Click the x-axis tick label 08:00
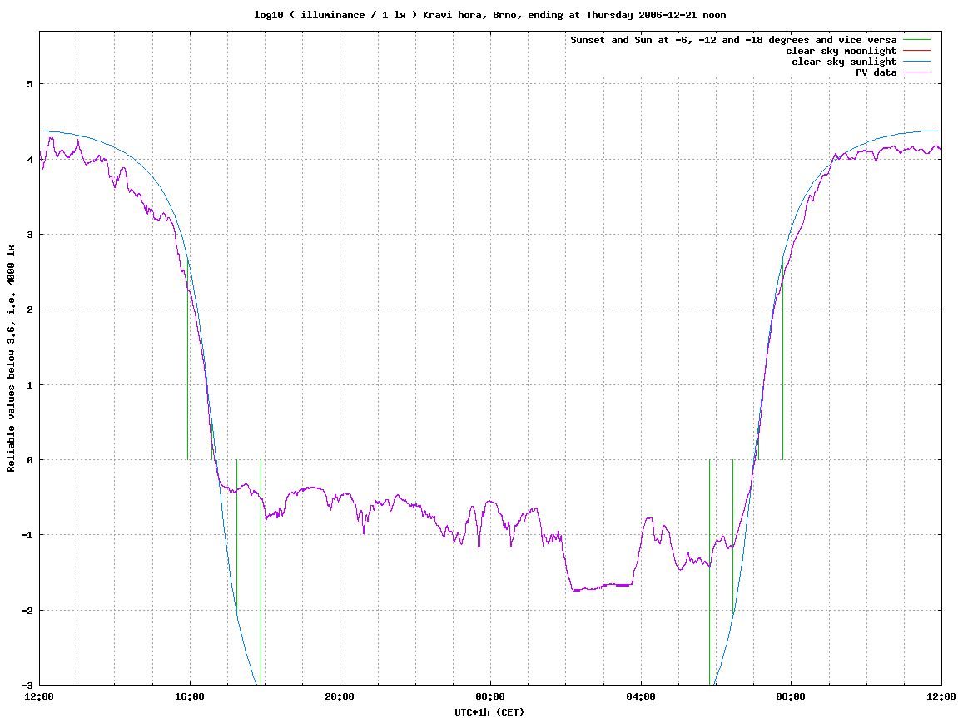Image resolution: width=958 pixels, height=718 pixels. 792,696
